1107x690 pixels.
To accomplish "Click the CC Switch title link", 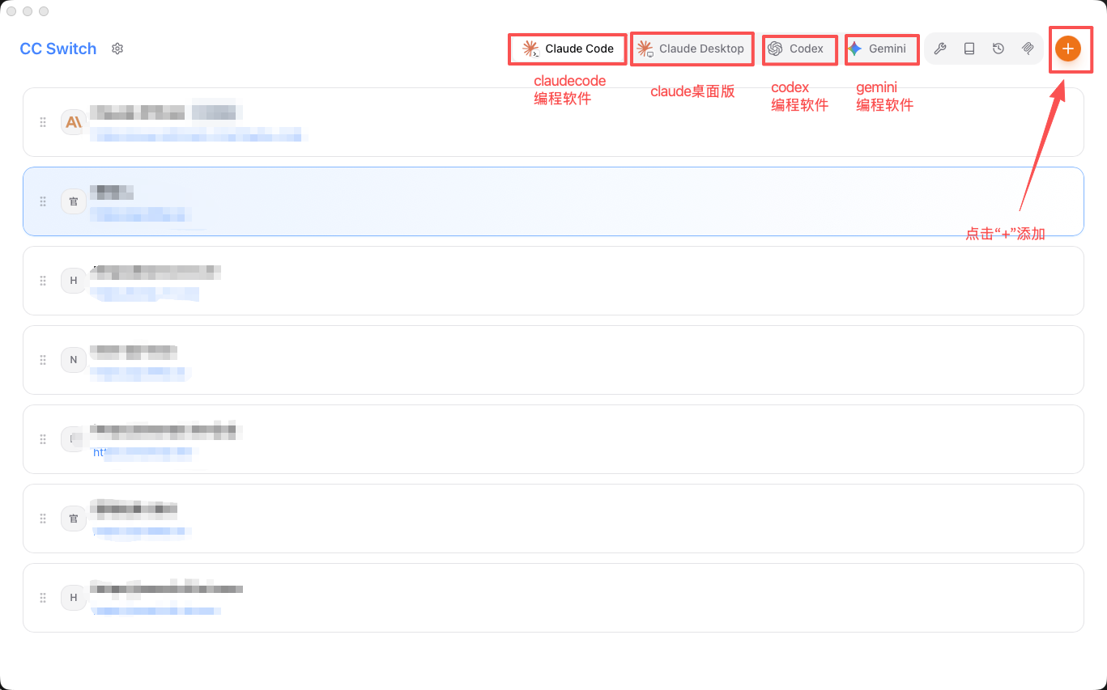I will tap(58, 49).
